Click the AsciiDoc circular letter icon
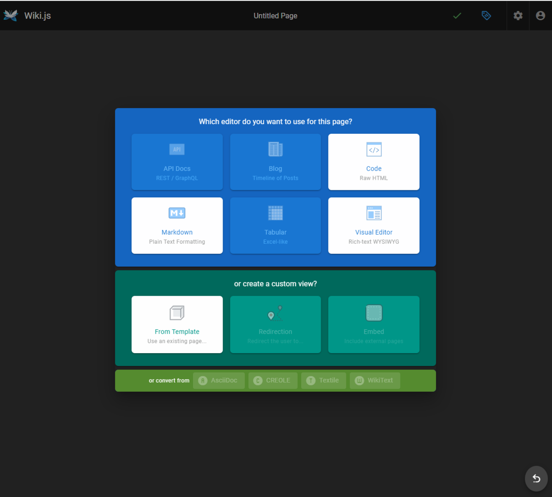 (203, 381)
